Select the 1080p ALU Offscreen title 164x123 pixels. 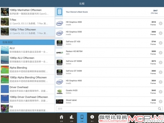tap(22, 58)
